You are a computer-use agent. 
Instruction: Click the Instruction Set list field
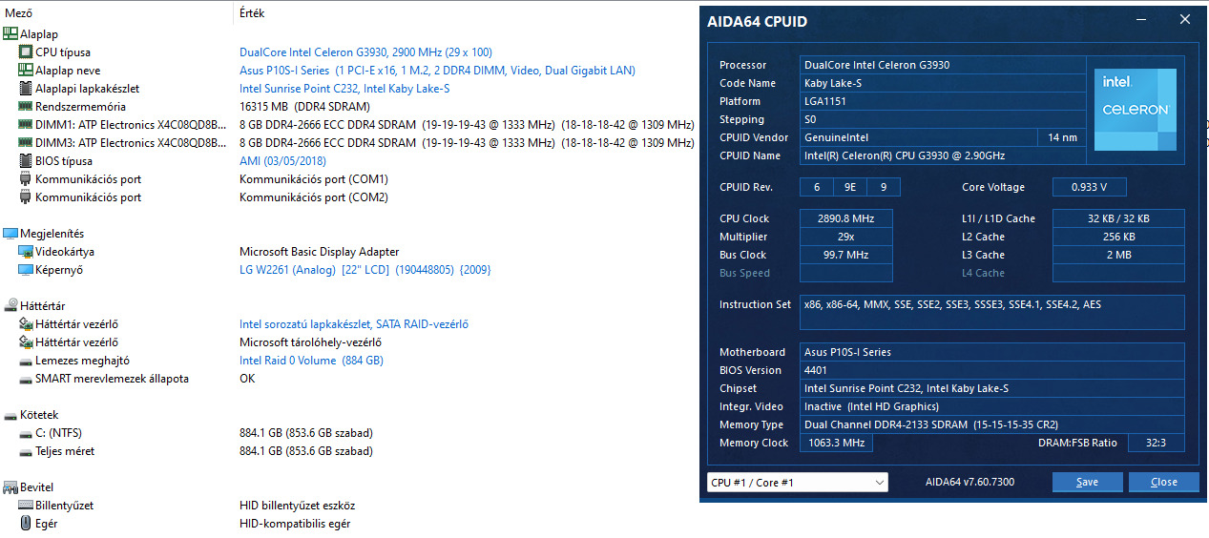pyautogui.click(x=992, y=312)
